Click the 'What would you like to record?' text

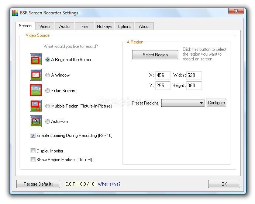point(71,46)
